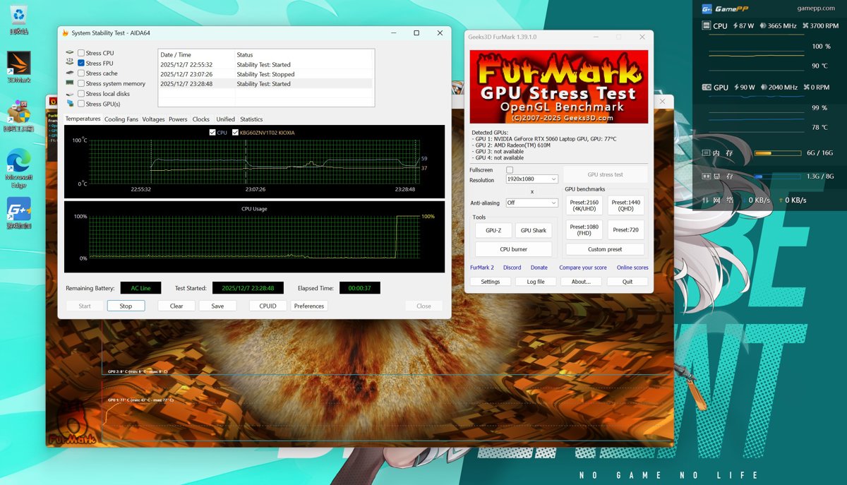Click the CPU chip icon in GamePP monitor

[707, 26]
